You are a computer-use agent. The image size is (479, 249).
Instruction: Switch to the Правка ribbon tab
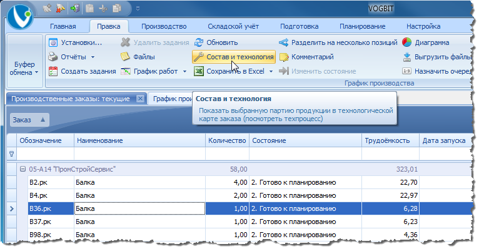pyautogui.click(x=108, y=26)
